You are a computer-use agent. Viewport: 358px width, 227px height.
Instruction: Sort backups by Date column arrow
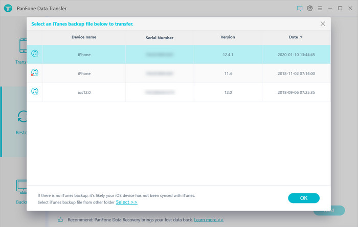(301, 37)
